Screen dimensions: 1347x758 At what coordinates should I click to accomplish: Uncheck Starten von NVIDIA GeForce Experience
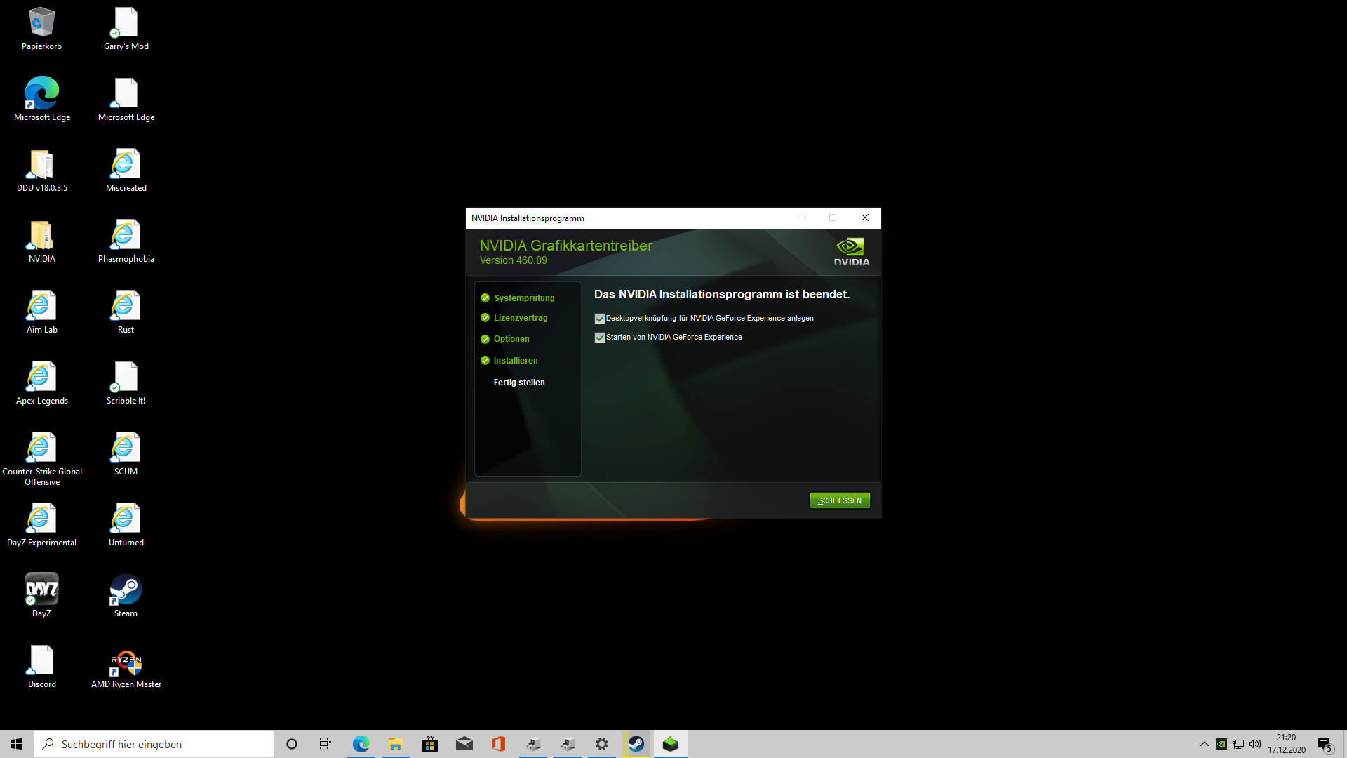pyautogui.click(x=600, y=338)
